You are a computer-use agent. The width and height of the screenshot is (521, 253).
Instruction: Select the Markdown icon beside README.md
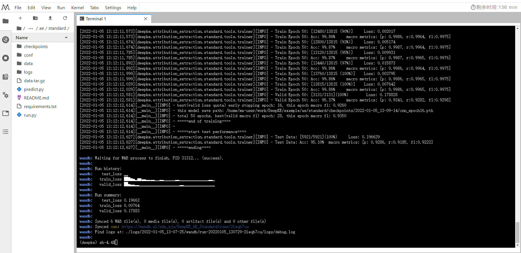click(19, 97)
